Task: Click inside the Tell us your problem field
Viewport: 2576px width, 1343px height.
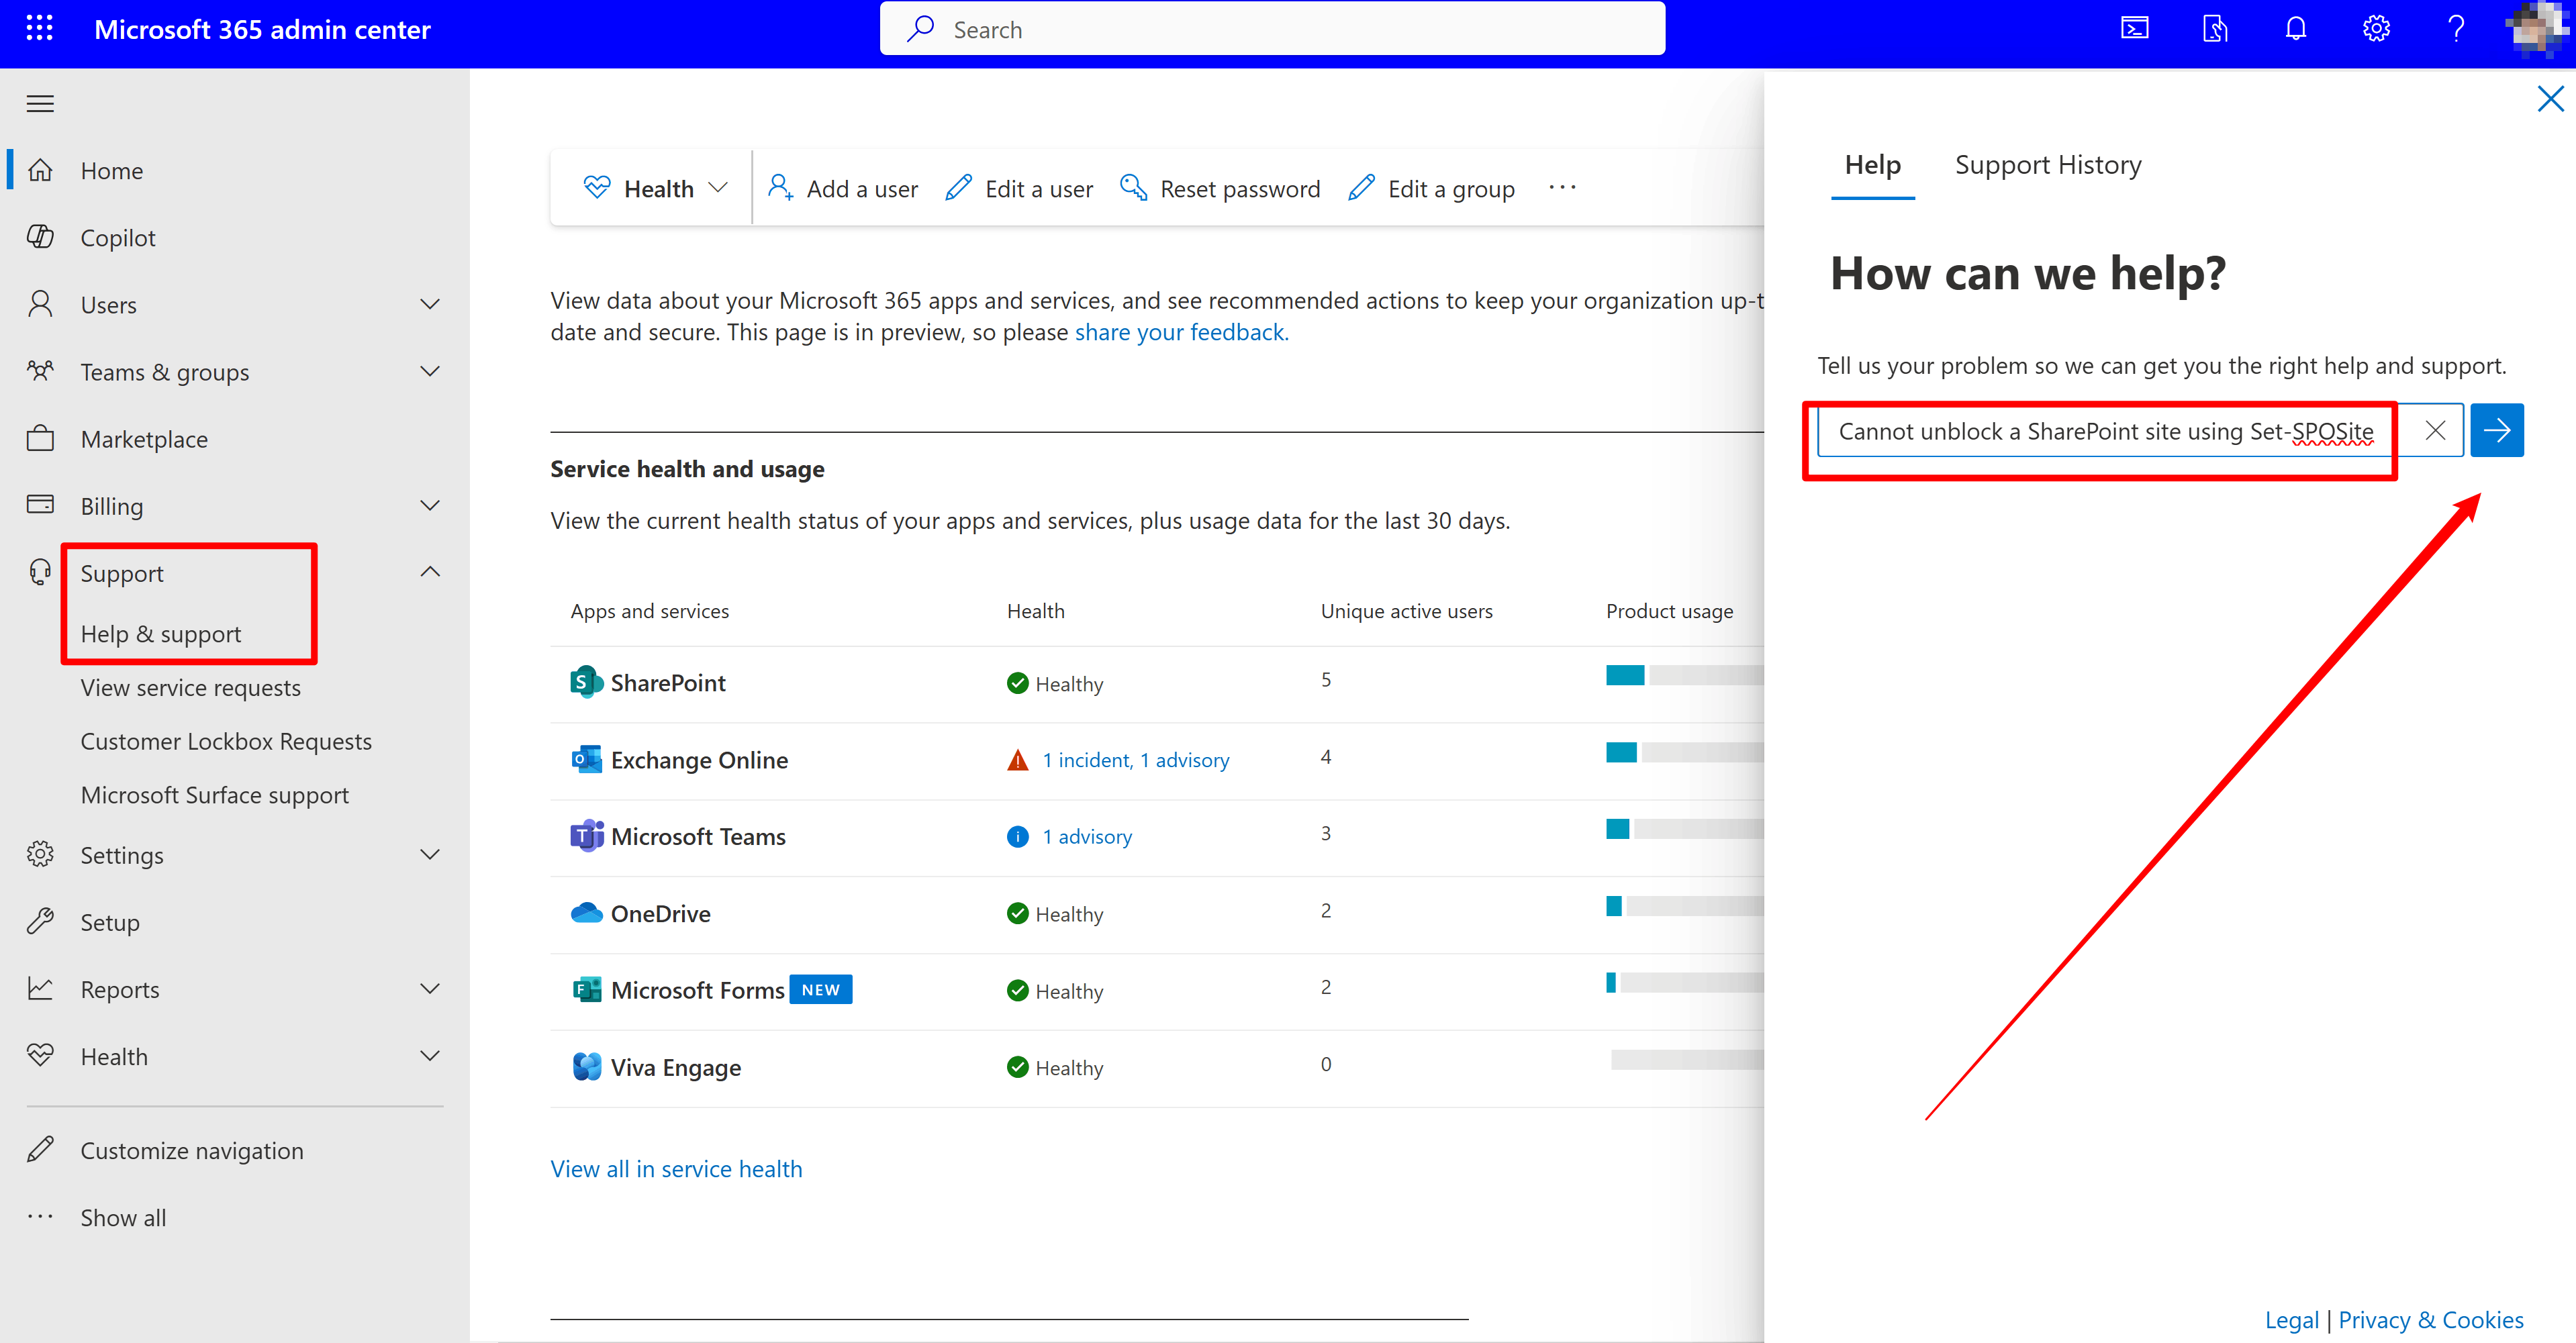Action: tap(2100, 432)
